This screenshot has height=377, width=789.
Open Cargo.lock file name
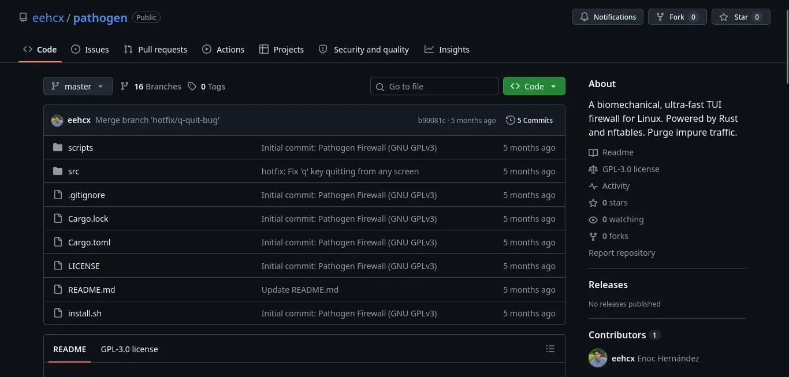click(x=88, y=219)
